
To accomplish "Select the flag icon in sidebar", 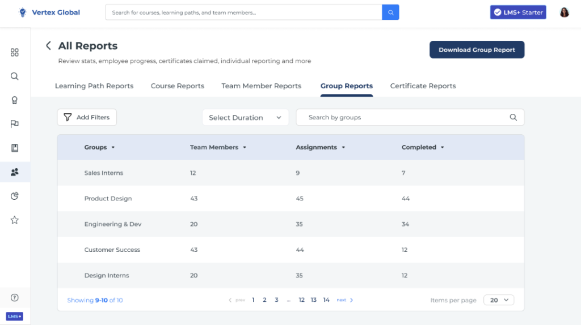I will [x=15, y=124].
